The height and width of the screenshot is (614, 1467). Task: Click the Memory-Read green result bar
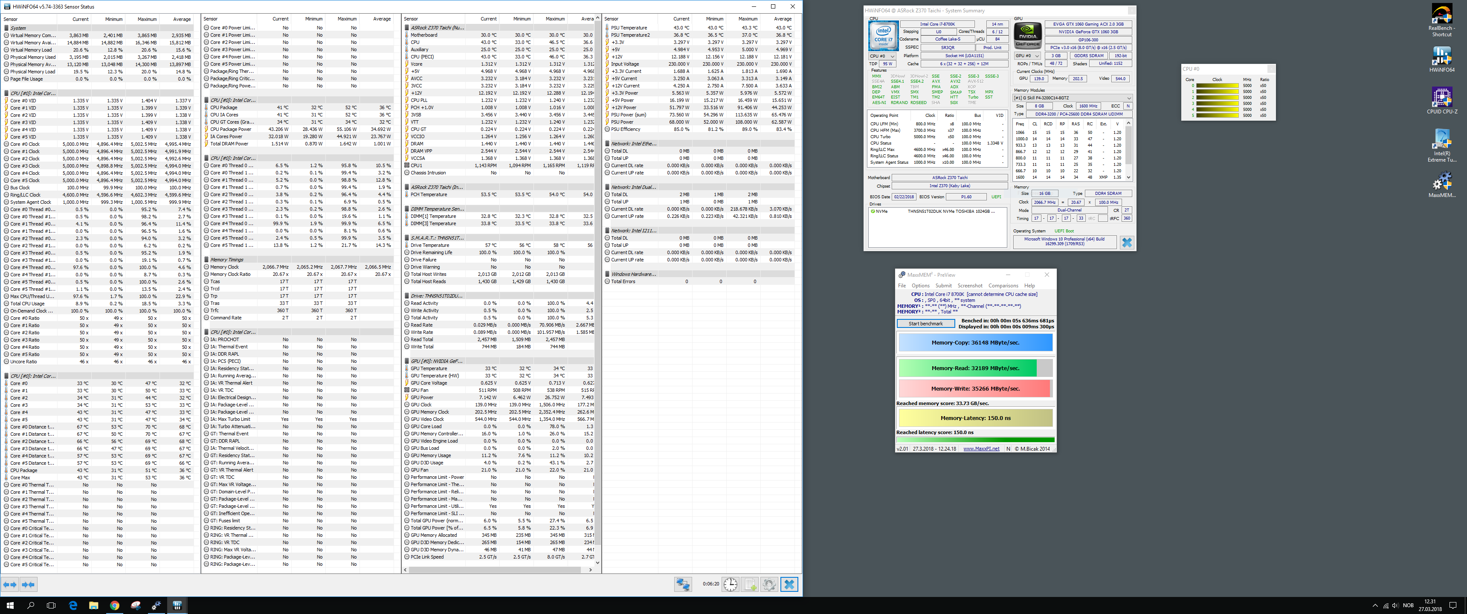(x=976, y=368)
